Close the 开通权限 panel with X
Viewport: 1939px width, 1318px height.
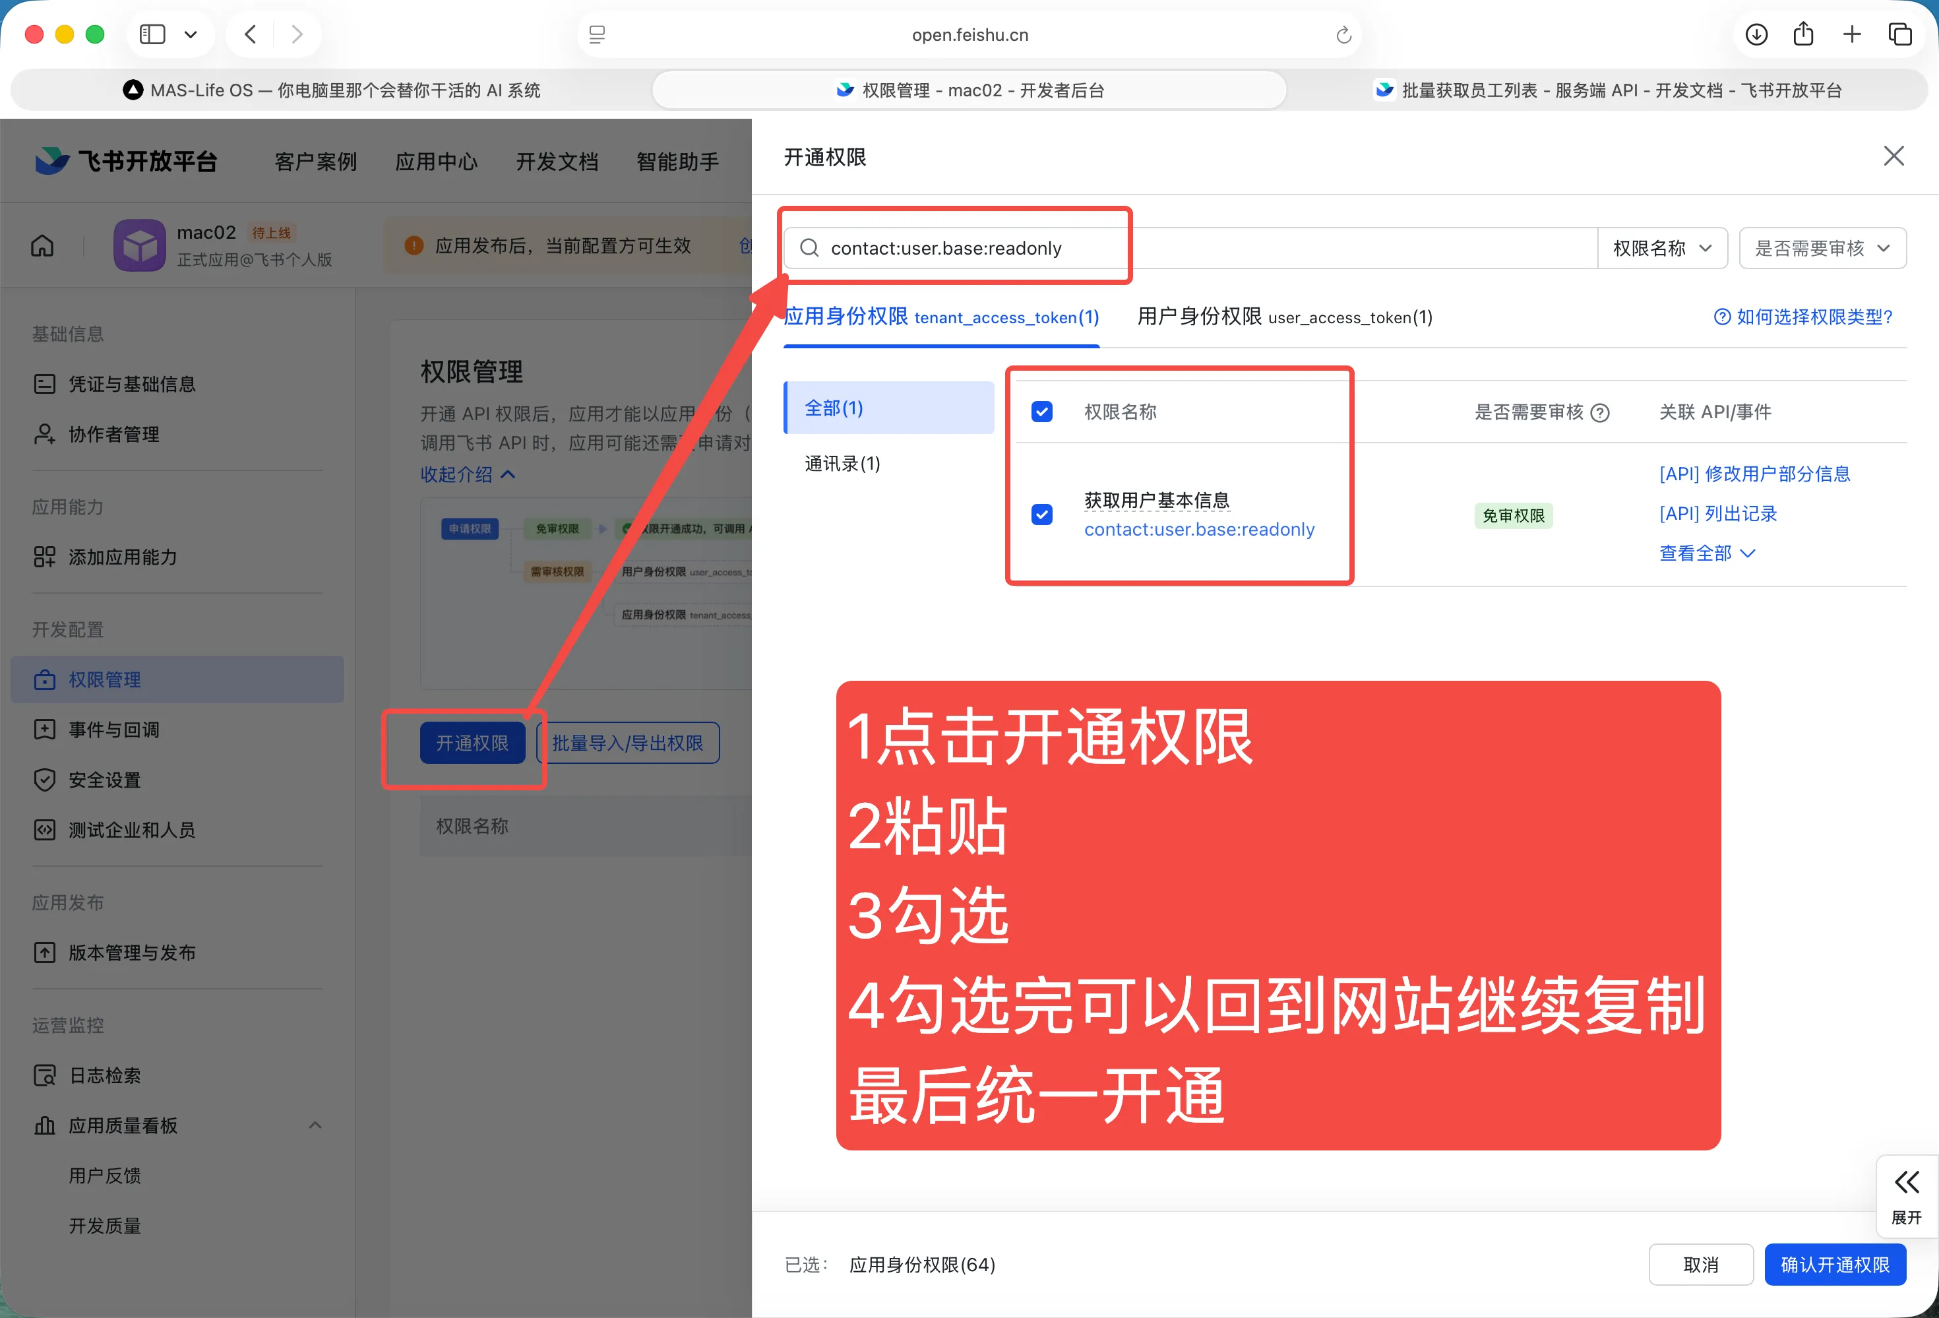(x=1893, y=156)
